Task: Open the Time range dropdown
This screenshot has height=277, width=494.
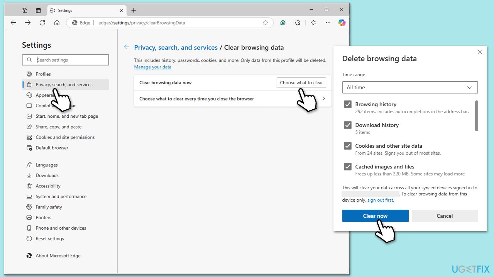Action: (x=410, y=87)
